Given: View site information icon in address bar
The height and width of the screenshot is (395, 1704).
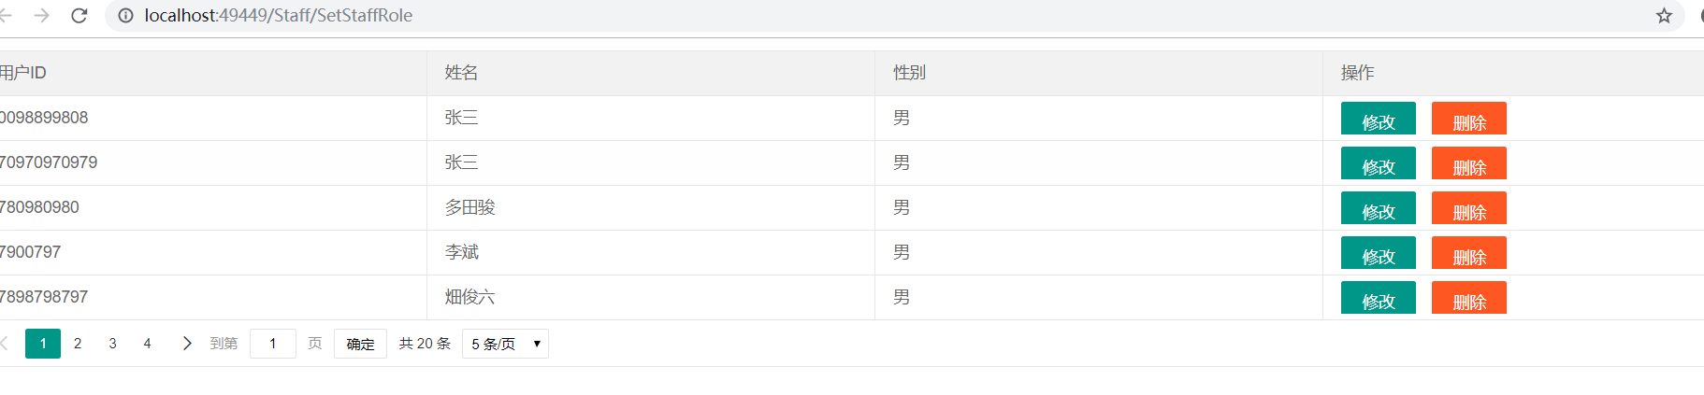Looking at the screenshot, I should pyautogui.click(x=125, y=16).
